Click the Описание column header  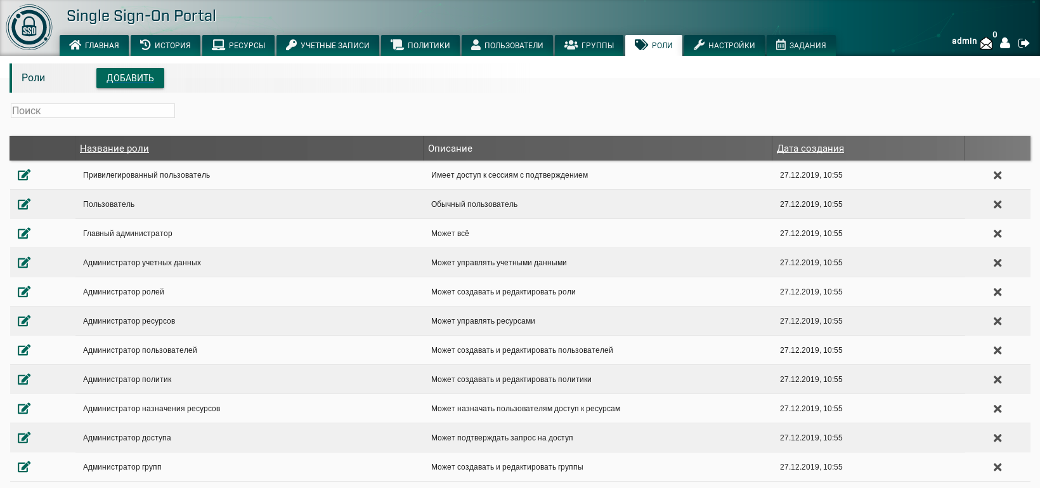pos(450,148)
